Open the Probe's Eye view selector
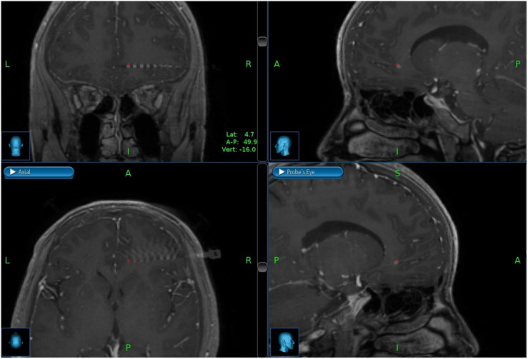Screen dimensions: 528x359 tap(307, 172)
